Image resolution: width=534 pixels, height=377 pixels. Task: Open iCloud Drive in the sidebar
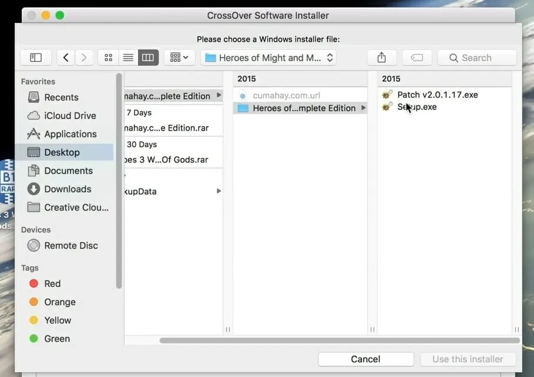pyautogui.click(x=70, y=116)
